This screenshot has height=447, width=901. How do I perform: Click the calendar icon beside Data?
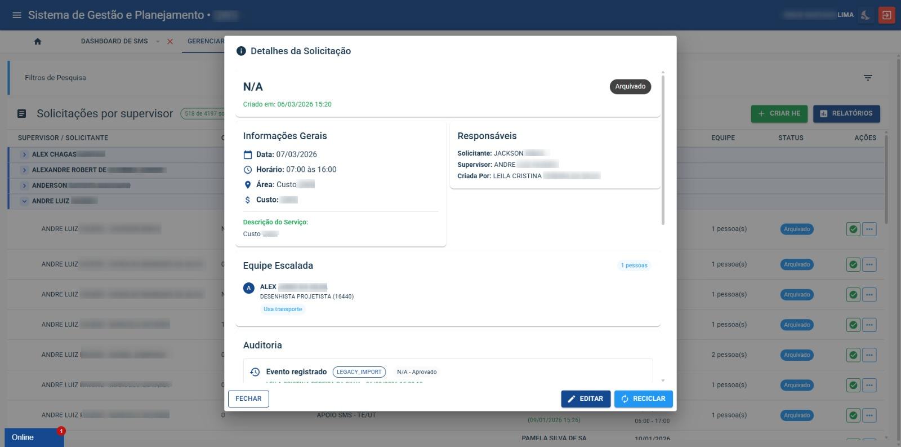(x=248, y=154)
